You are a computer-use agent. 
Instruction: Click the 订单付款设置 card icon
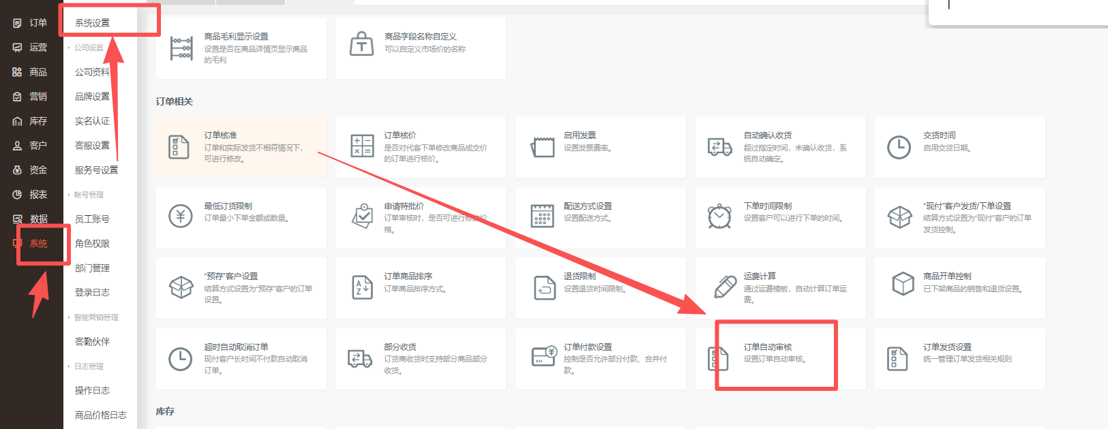[545, 356]
